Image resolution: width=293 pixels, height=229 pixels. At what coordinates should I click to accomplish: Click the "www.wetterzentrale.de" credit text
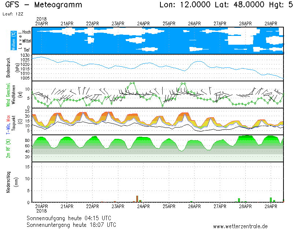pos(240,226)
